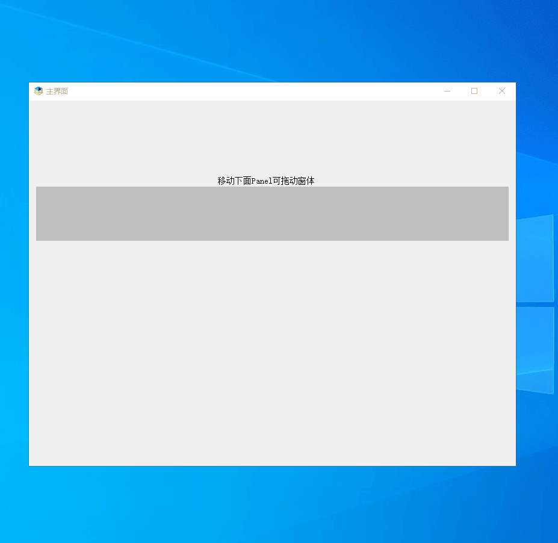Click the app icon in the 主界面 title bar
The height and width of the screenshot is (543, 558).
(39, 91)
